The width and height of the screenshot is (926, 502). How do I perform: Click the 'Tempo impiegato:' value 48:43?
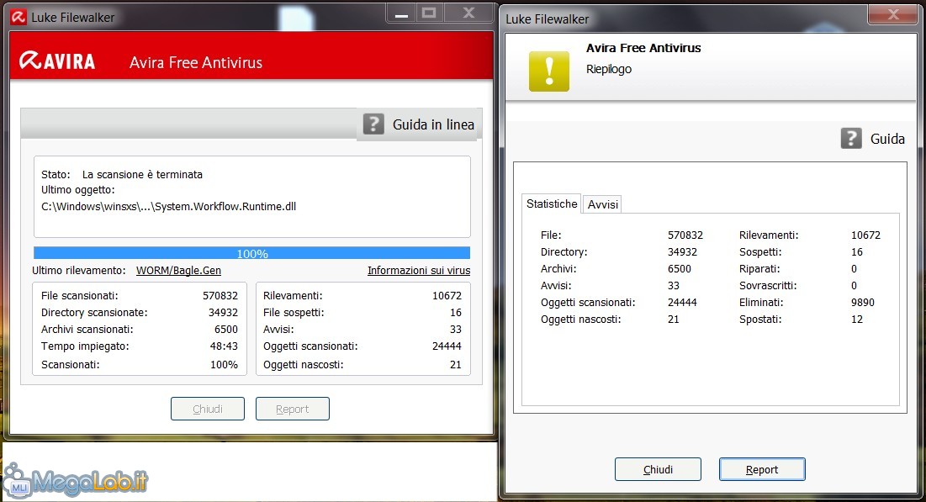(224, 346)
